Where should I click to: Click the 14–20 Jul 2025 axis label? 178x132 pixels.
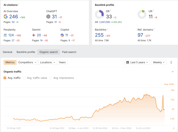(x=143, y=128)
